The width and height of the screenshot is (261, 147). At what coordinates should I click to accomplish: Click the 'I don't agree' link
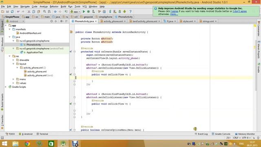pos(240,11)
